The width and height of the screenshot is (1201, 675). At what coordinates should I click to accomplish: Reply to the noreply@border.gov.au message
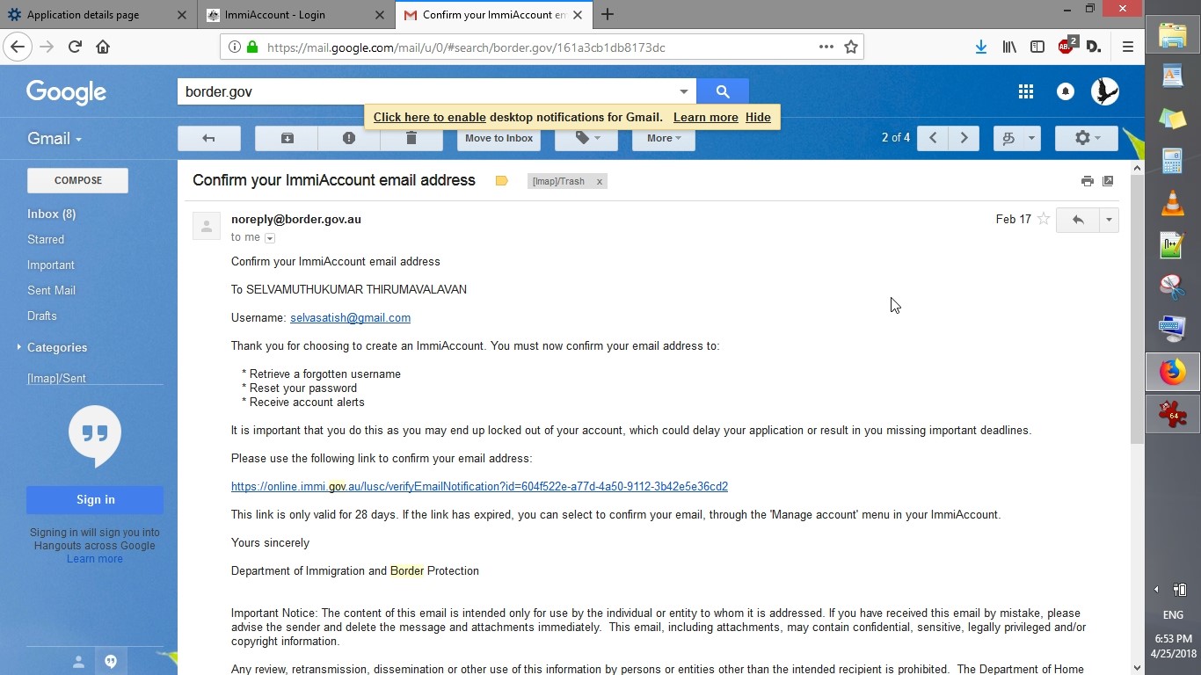(x=1078, y=220)
